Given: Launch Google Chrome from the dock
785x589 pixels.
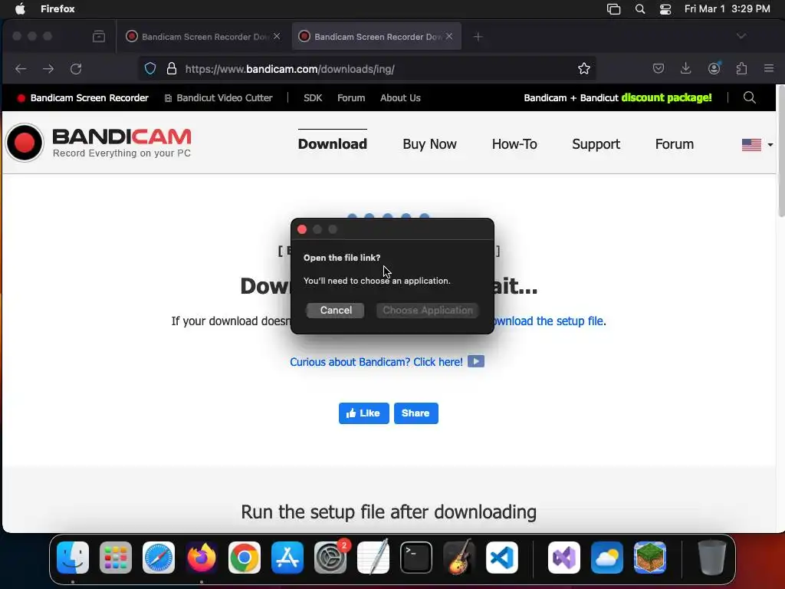Looking at the screenshot, I should (245, 558).
